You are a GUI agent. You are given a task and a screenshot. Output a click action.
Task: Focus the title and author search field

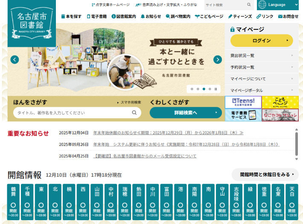[x=73, y=113]
